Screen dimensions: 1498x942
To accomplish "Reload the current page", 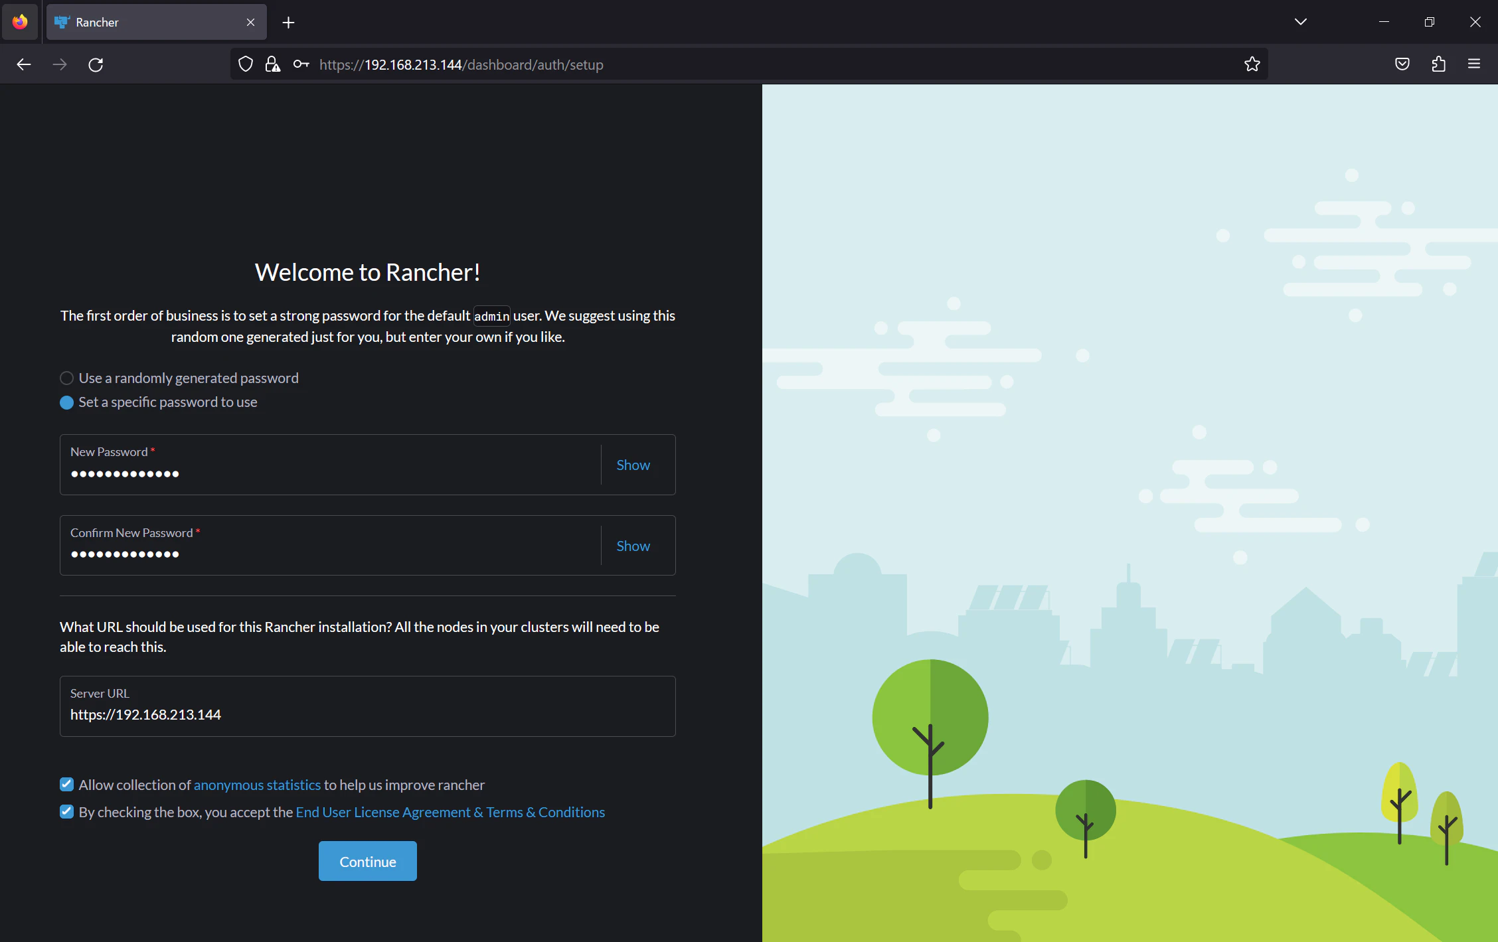I will [96, 64].
